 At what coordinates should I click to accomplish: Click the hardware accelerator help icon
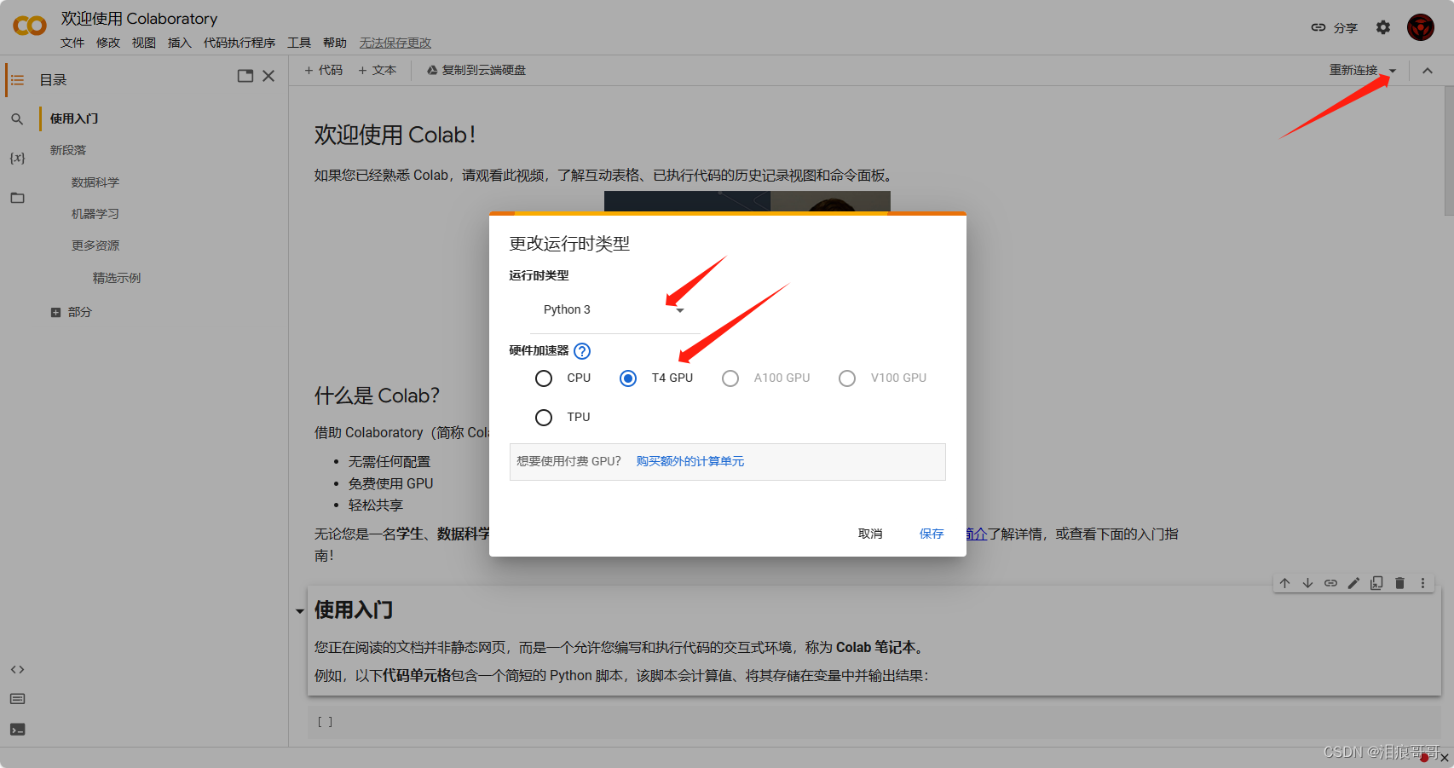[581, 350]
